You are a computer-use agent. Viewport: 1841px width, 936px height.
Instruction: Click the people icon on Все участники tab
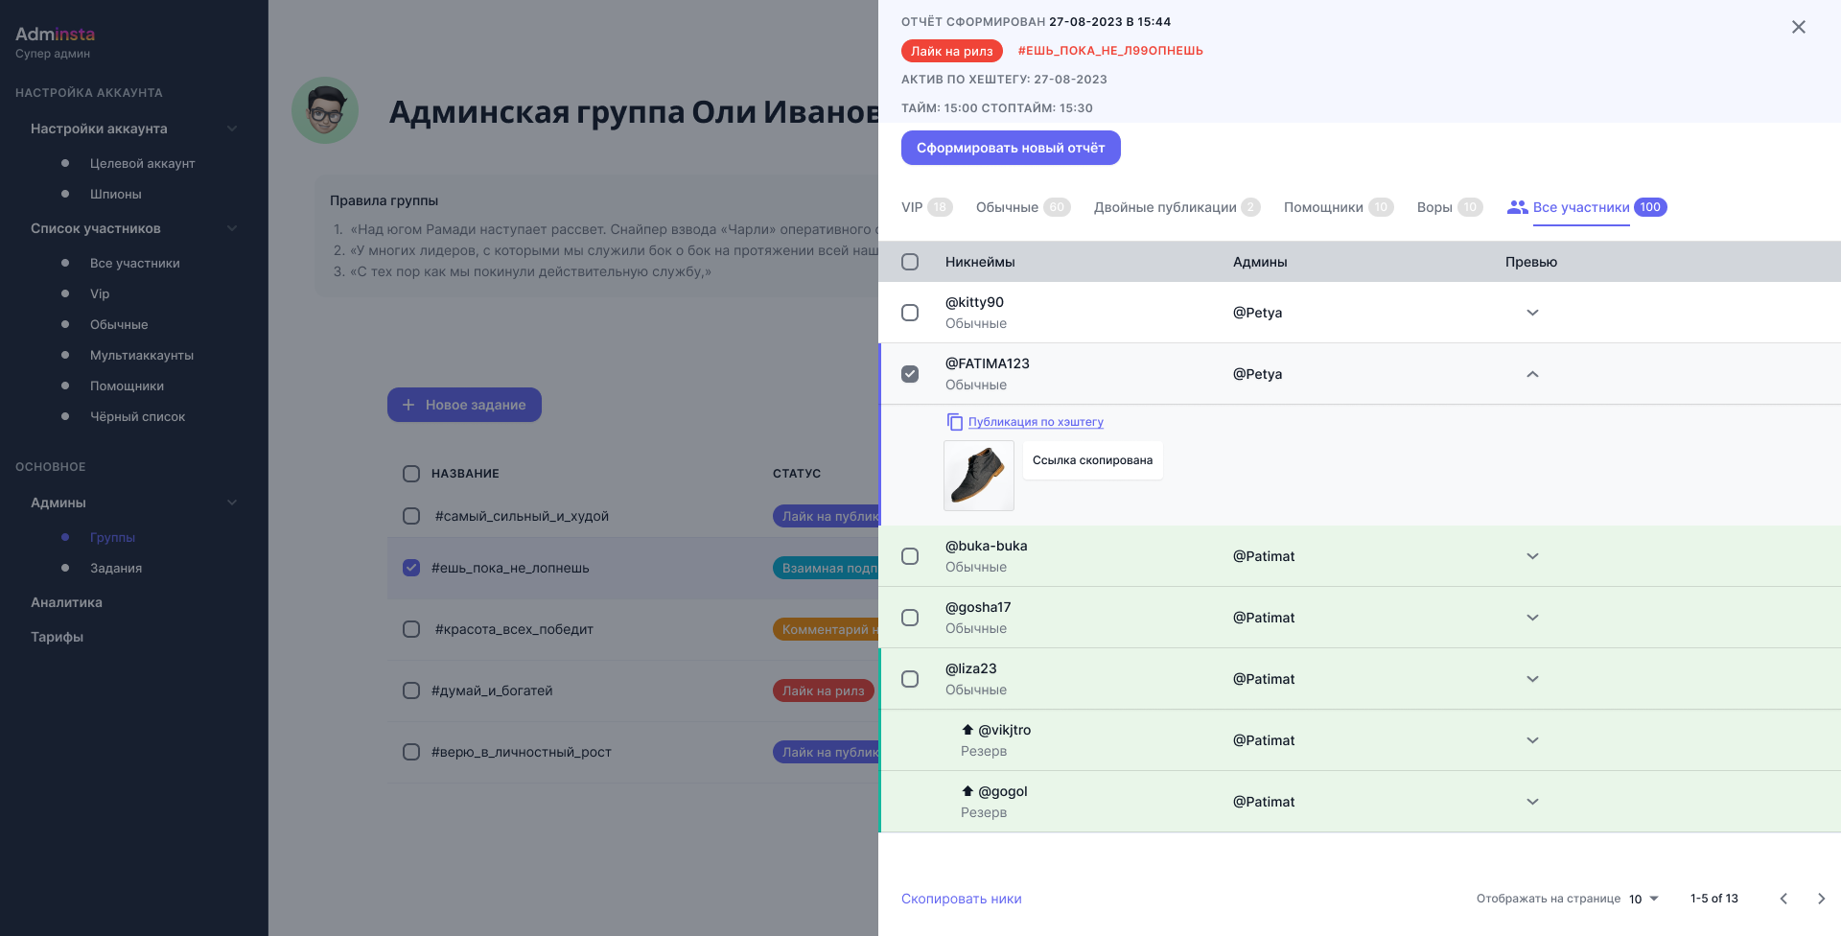tap(1518, 206)
